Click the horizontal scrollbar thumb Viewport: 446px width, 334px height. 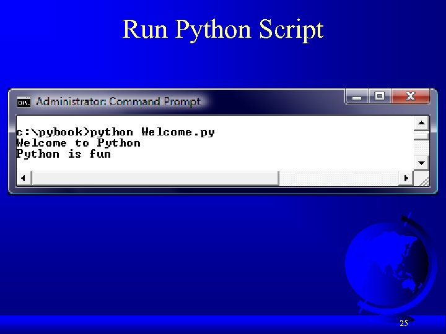tap(155, 178)
